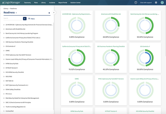
Task: Click the plus icon beside Readiness
Action: 49,13
